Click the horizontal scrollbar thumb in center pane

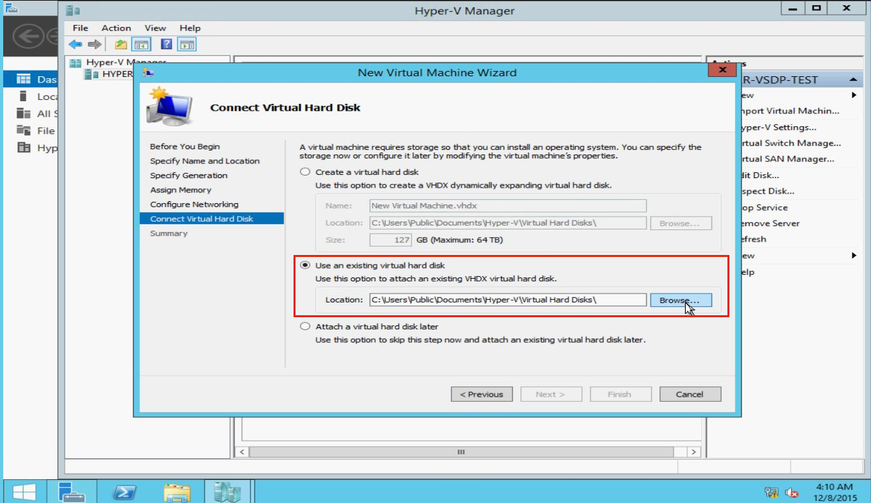coord(460,452)
